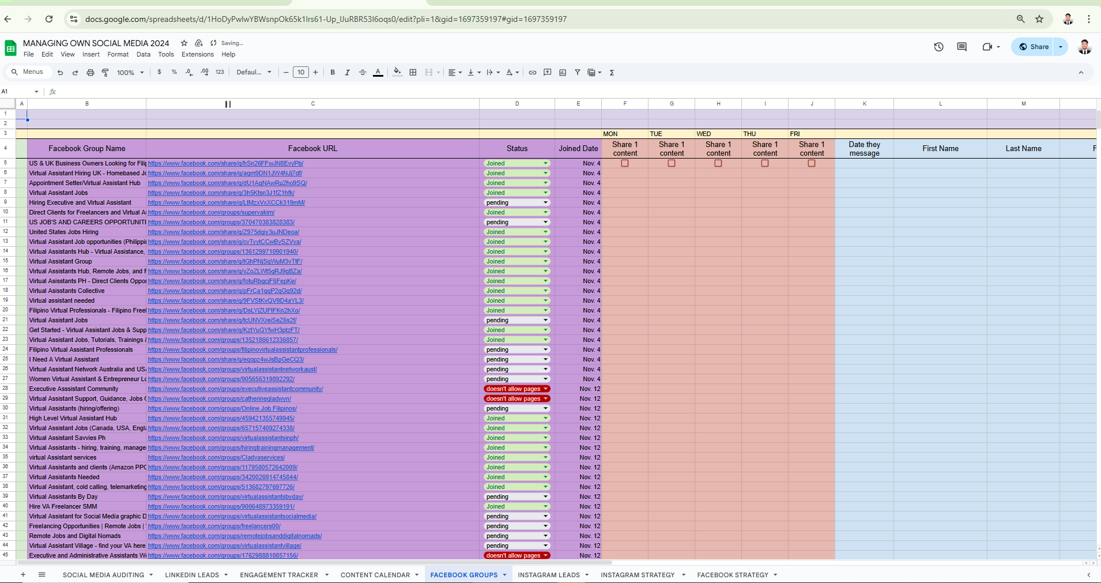This screenshot has height=583, width=1101.
Task: Search the Menus box
Action: (x=29, y=72)
